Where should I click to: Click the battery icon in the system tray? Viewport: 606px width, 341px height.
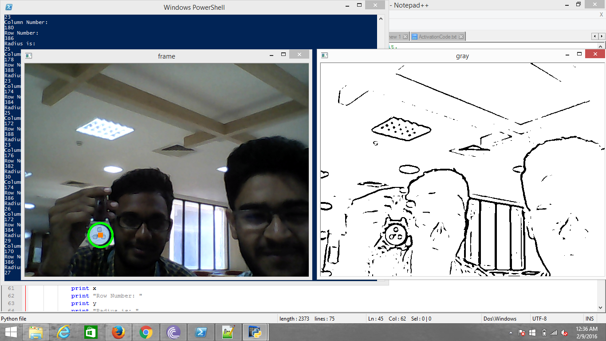pyautogui.click(x=544, y=333)
